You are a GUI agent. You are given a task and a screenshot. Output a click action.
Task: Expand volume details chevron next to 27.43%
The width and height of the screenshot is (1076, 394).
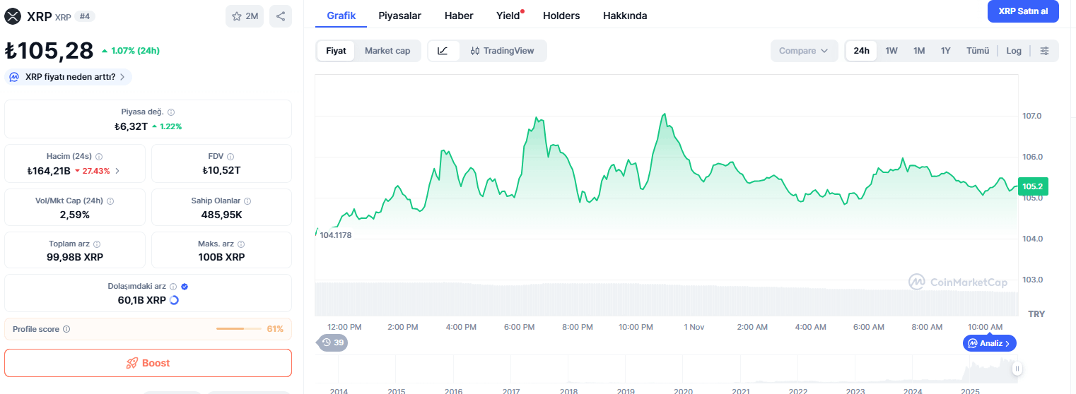[117, 171]
